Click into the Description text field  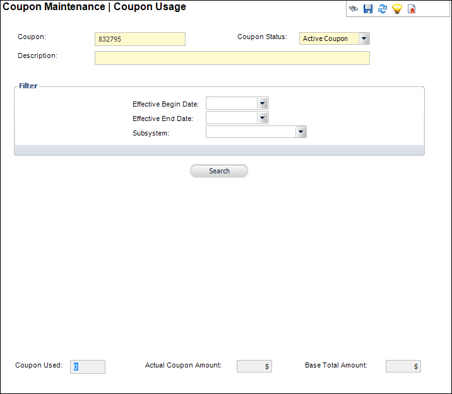coord(232,58)
